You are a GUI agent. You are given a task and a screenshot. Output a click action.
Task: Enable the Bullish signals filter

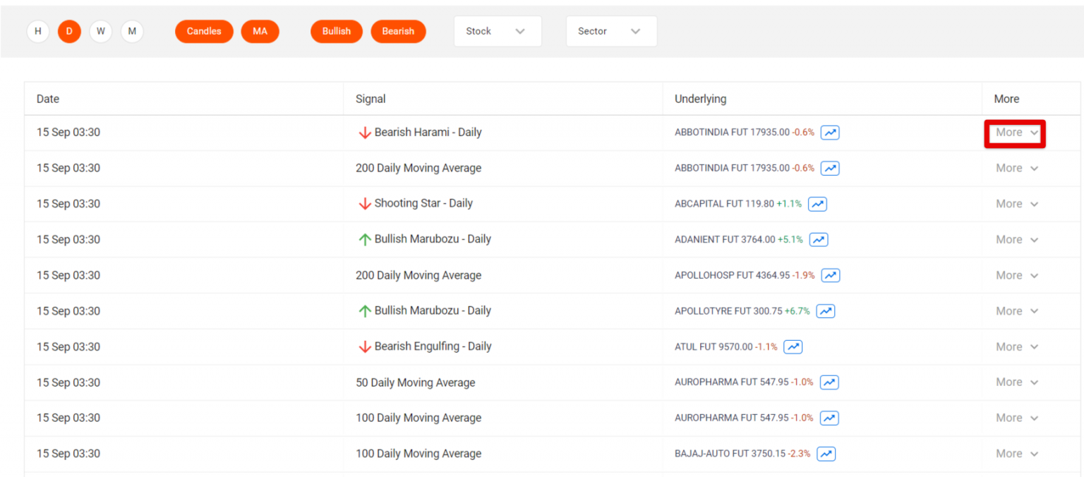[337, 31]
